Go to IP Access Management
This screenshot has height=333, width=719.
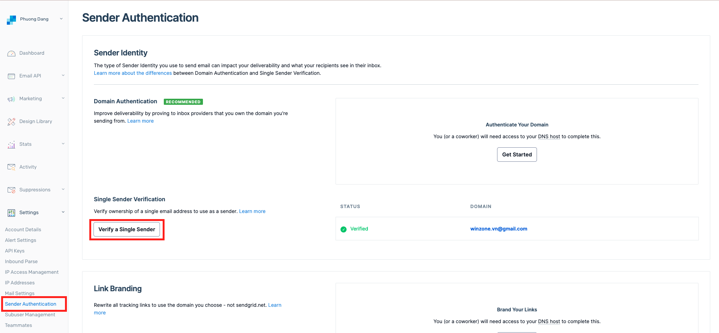(32, 272)
